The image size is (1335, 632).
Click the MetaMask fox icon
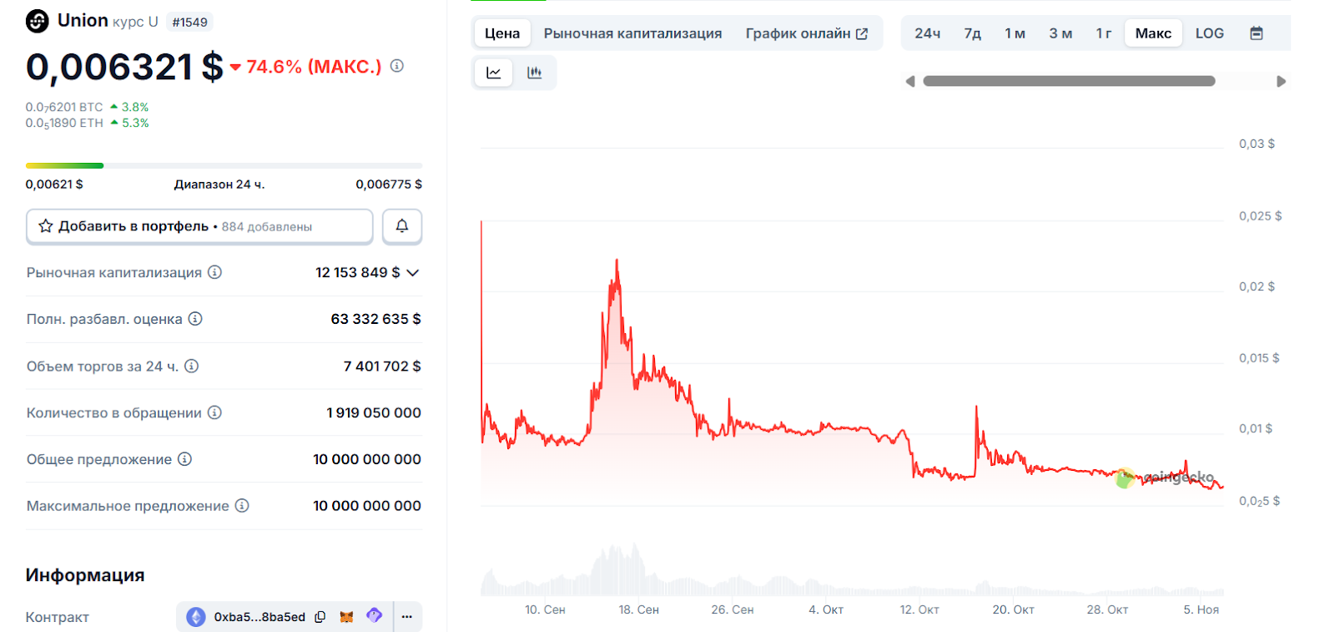tap(346, 617)
